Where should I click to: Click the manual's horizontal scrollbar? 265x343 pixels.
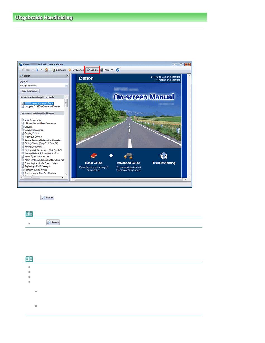(x=128, y=179)
